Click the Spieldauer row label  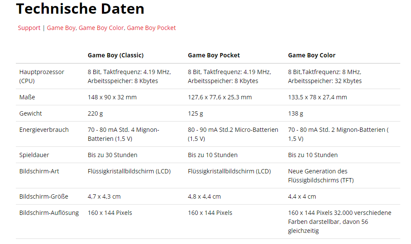(x=34, y=155)
